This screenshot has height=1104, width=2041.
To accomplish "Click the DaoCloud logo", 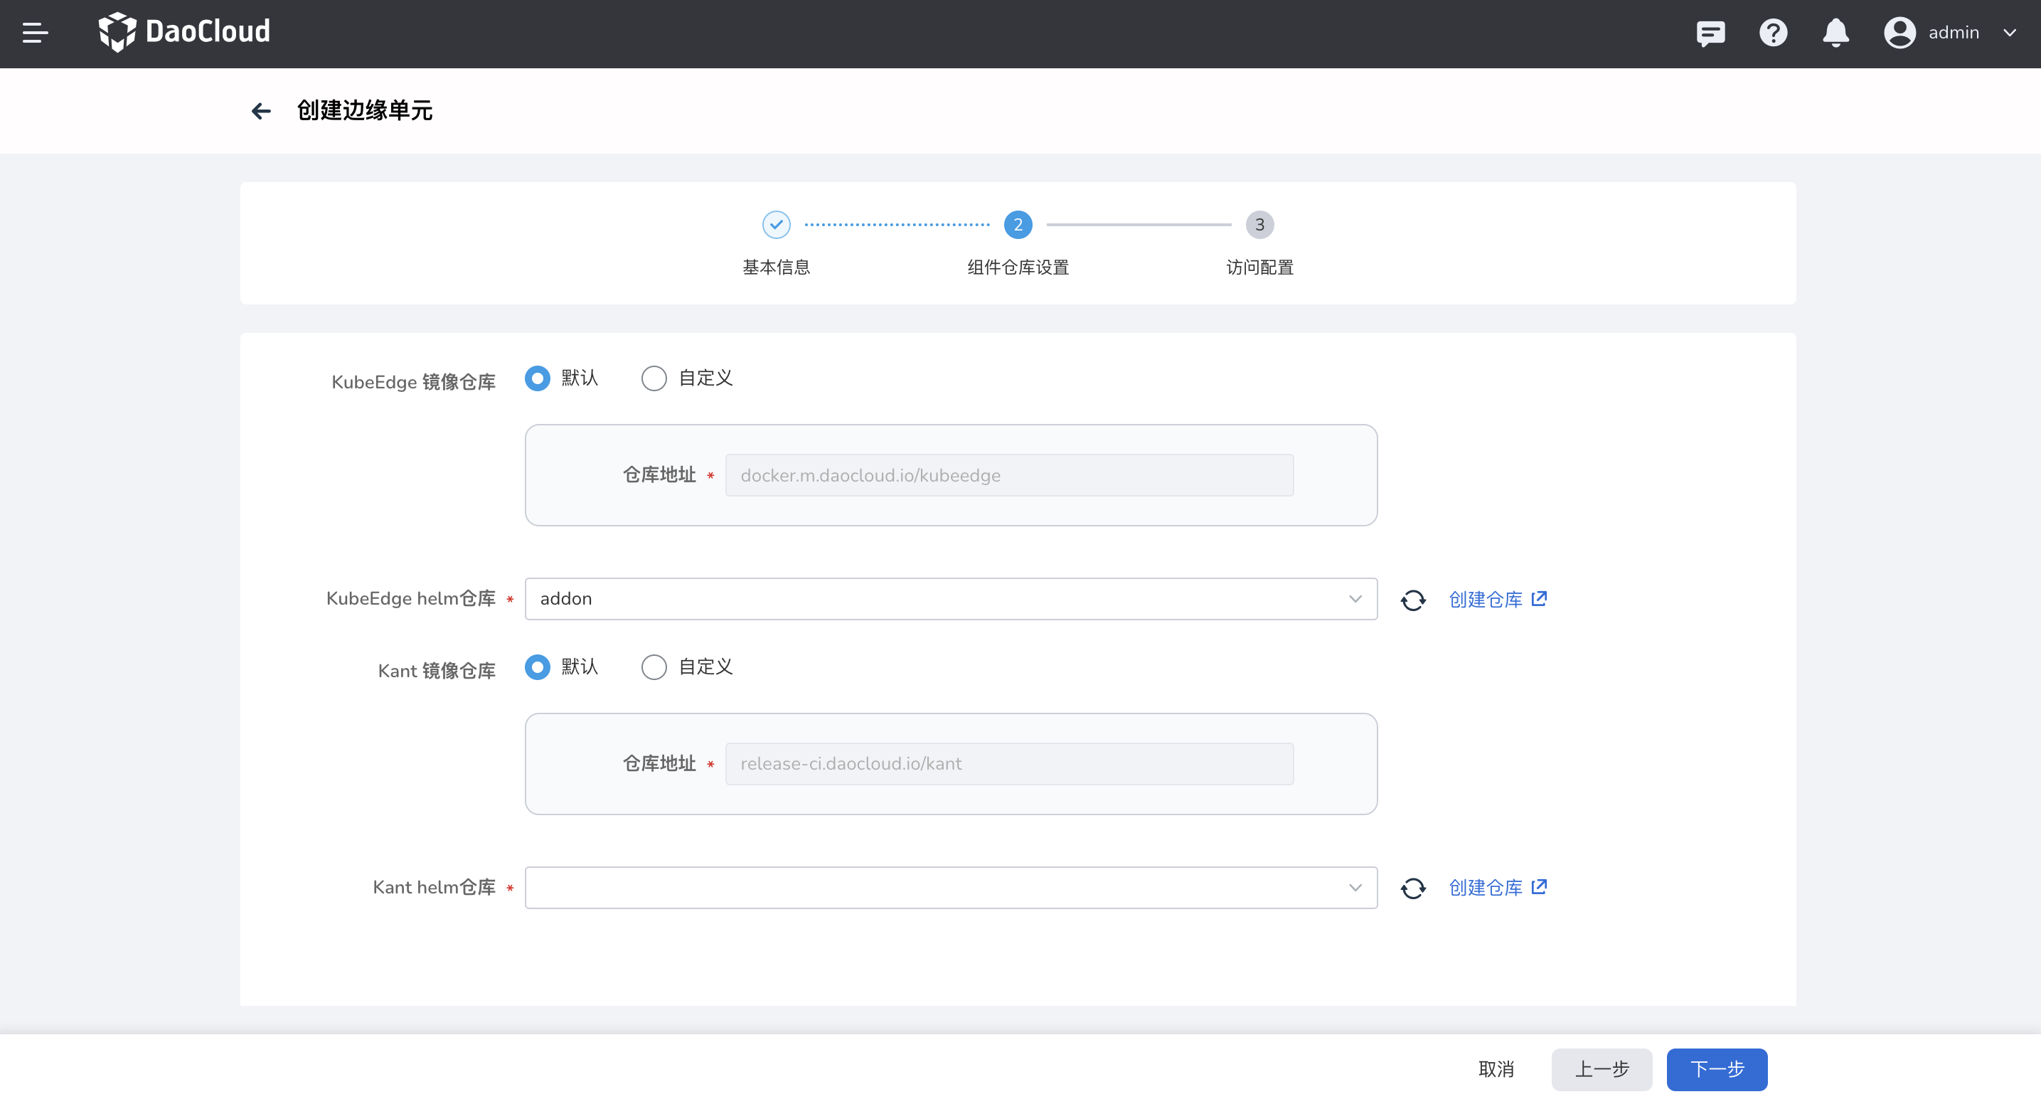I will (183, 32).
